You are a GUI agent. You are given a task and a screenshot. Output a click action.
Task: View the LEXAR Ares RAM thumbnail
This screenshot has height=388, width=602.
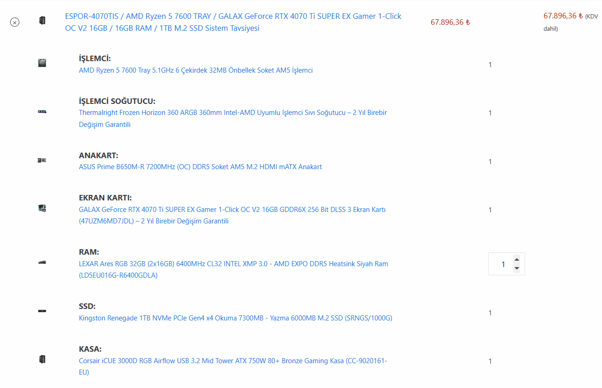(x=42, y=262)
